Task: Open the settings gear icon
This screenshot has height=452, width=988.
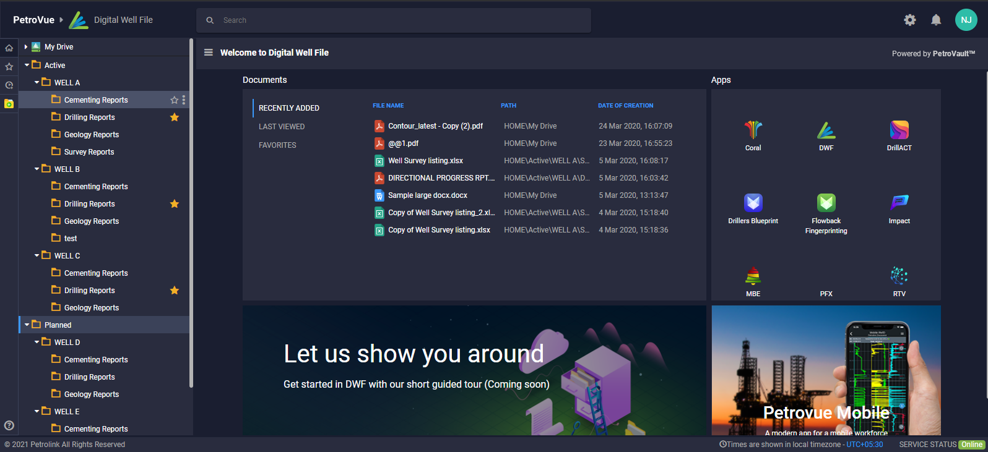Action: (x=909, y=20)
